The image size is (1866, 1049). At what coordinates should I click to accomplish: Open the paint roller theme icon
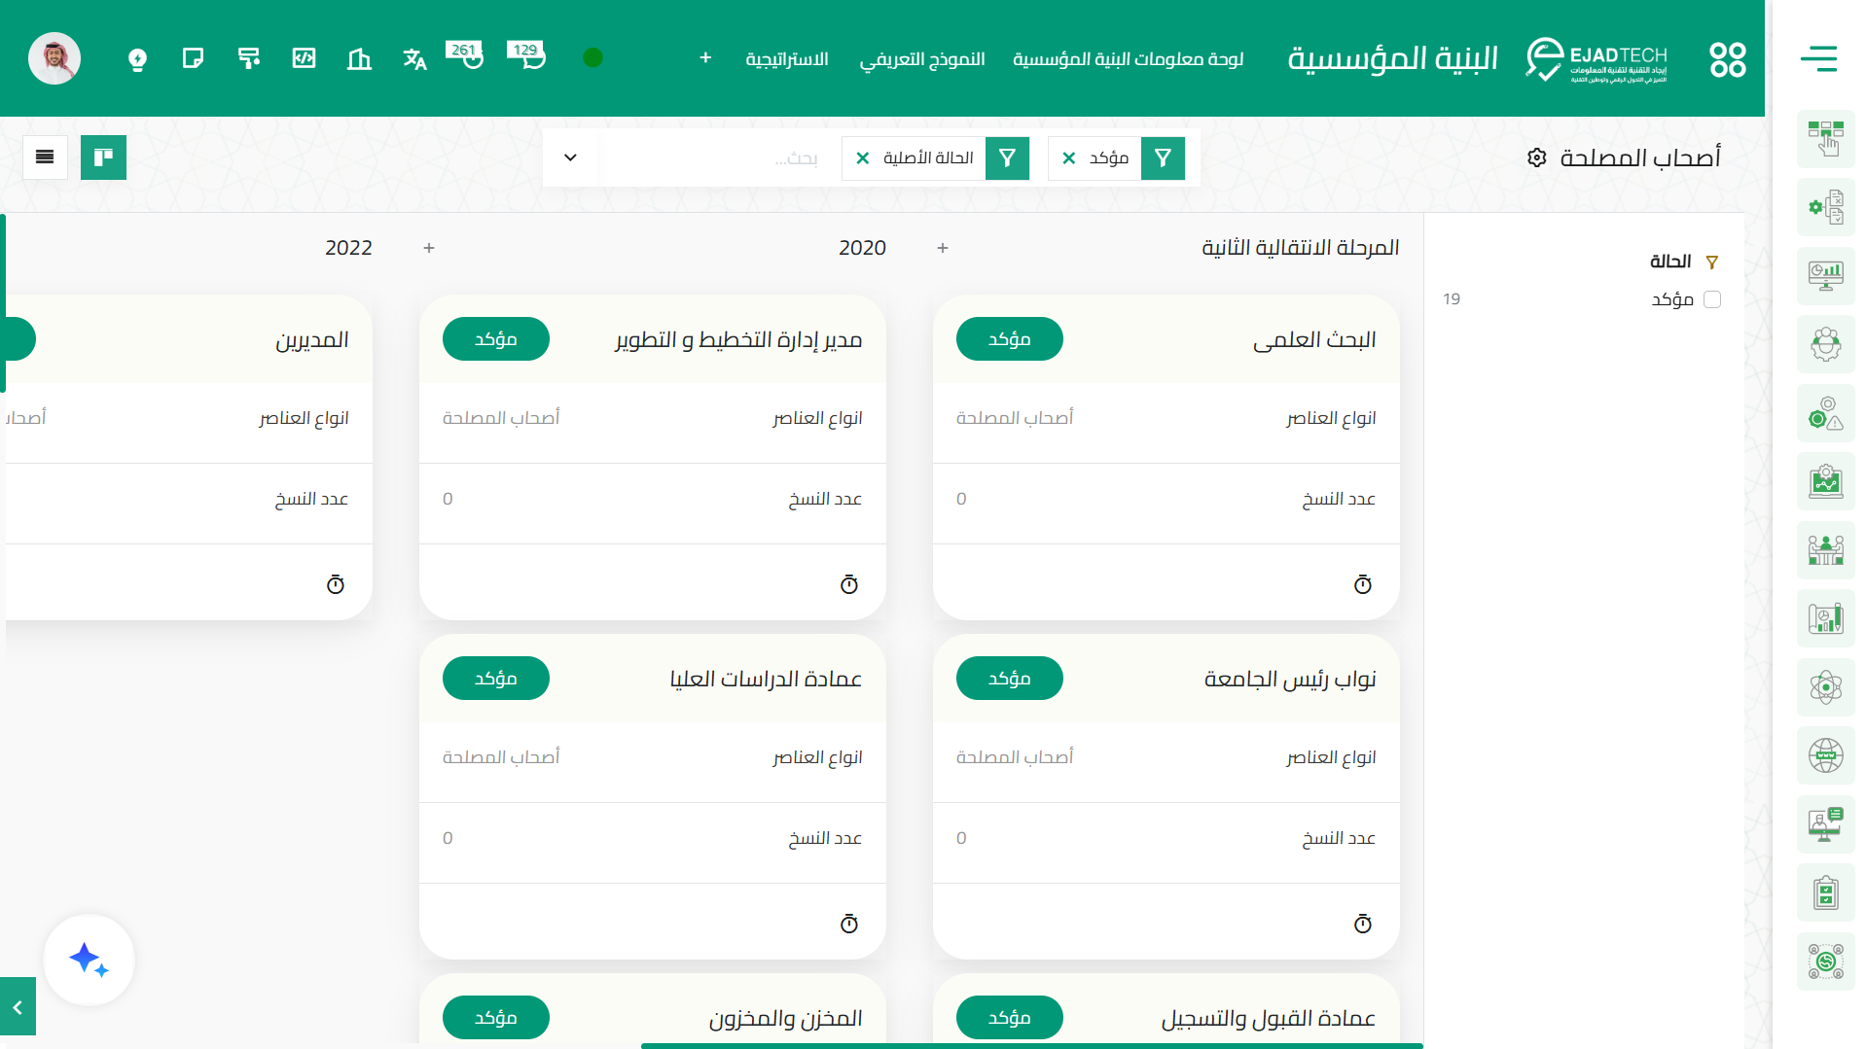click(249, 59)
